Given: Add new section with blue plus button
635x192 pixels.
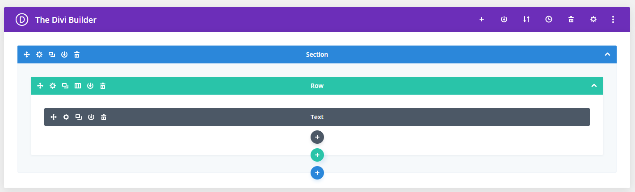Looking at the screenshot, I should click(317, 173).
